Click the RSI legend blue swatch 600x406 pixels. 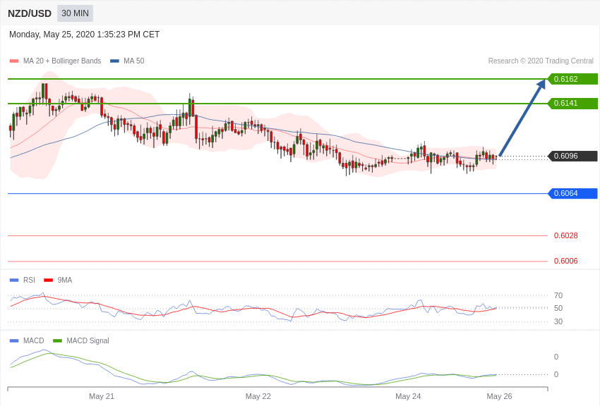point(14,281)
